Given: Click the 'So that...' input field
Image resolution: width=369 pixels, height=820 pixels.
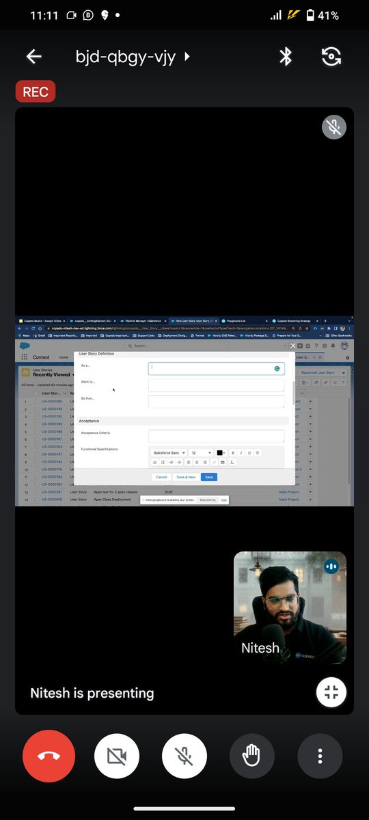Looking at the screenshot, I should [x=216, y=401].
